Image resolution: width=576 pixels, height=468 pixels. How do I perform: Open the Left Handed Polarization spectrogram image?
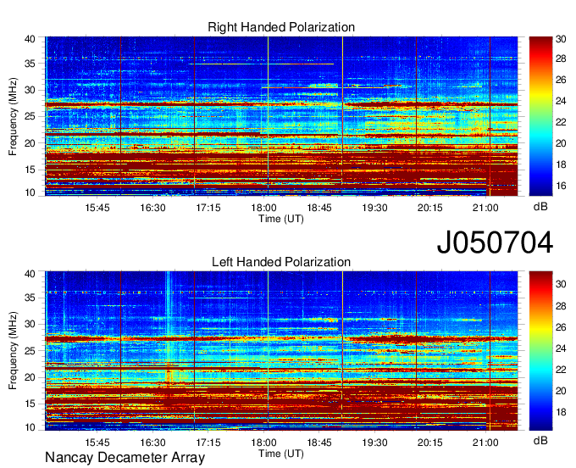[281, 351]
